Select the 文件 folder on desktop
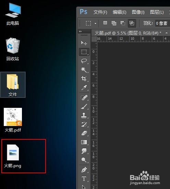The width and height of the screenshot is (170, 189). 13,85
